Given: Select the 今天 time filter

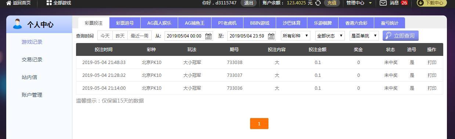Looking at the screenshot, I should 105,36.
